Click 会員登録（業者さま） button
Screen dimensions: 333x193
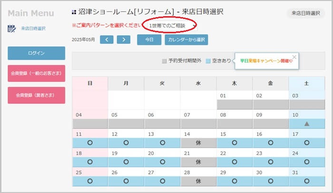click(36, 96)
